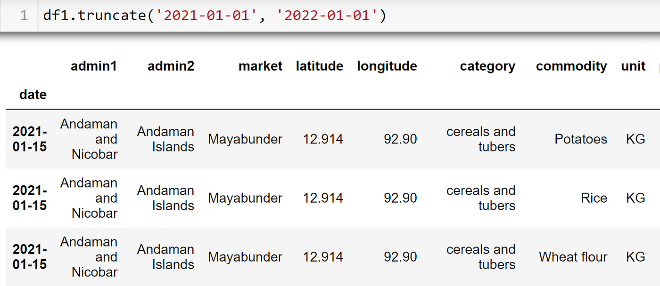
Task: Click the KG unit cell in the Wheat flour row
Action: [635, 257]
